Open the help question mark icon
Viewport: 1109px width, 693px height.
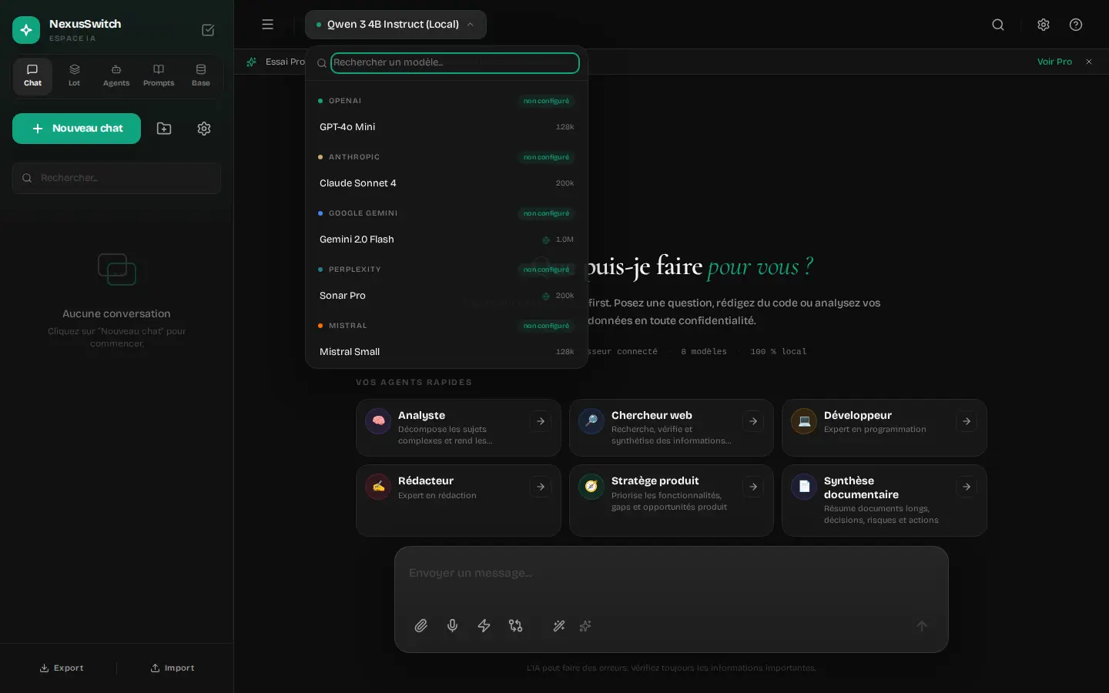point(1076,25)
